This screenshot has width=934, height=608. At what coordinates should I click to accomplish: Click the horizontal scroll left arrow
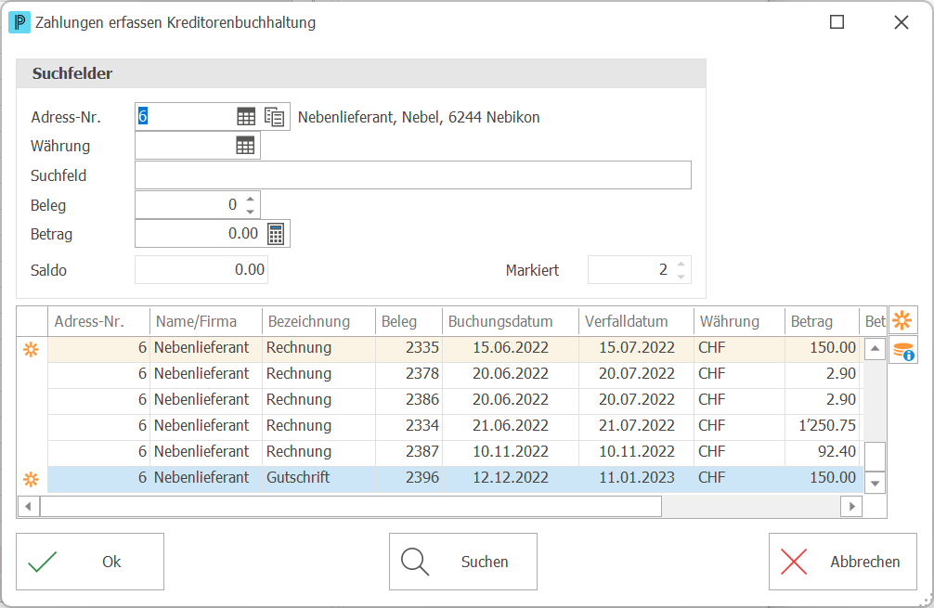click(28, 506)
